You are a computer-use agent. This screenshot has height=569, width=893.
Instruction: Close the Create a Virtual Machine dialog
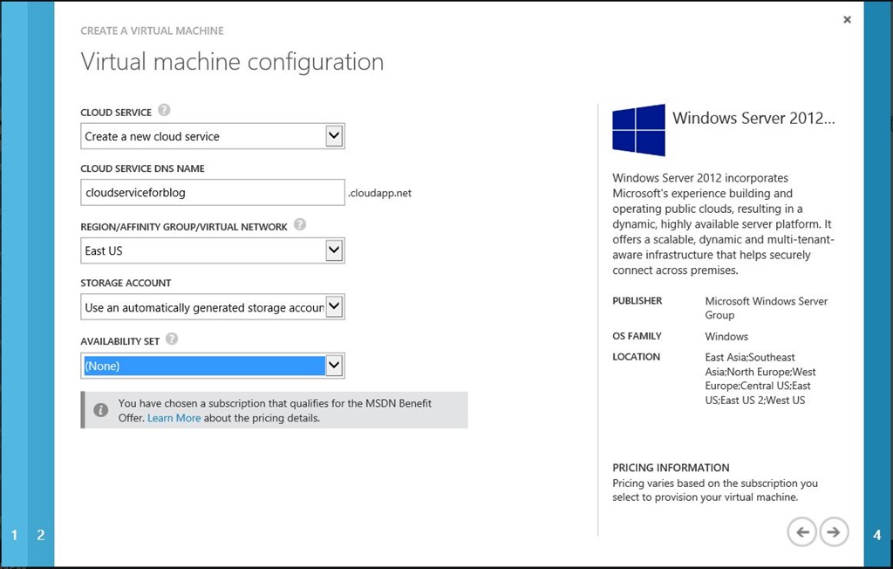[848, 19]
